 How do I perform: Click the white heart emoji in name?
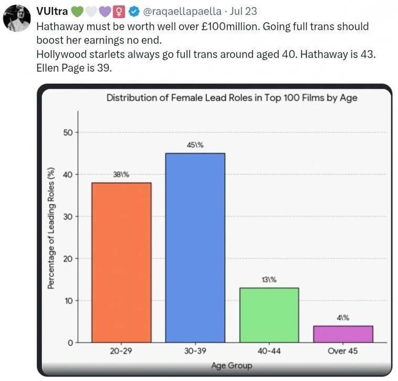(x=91, y=12)
